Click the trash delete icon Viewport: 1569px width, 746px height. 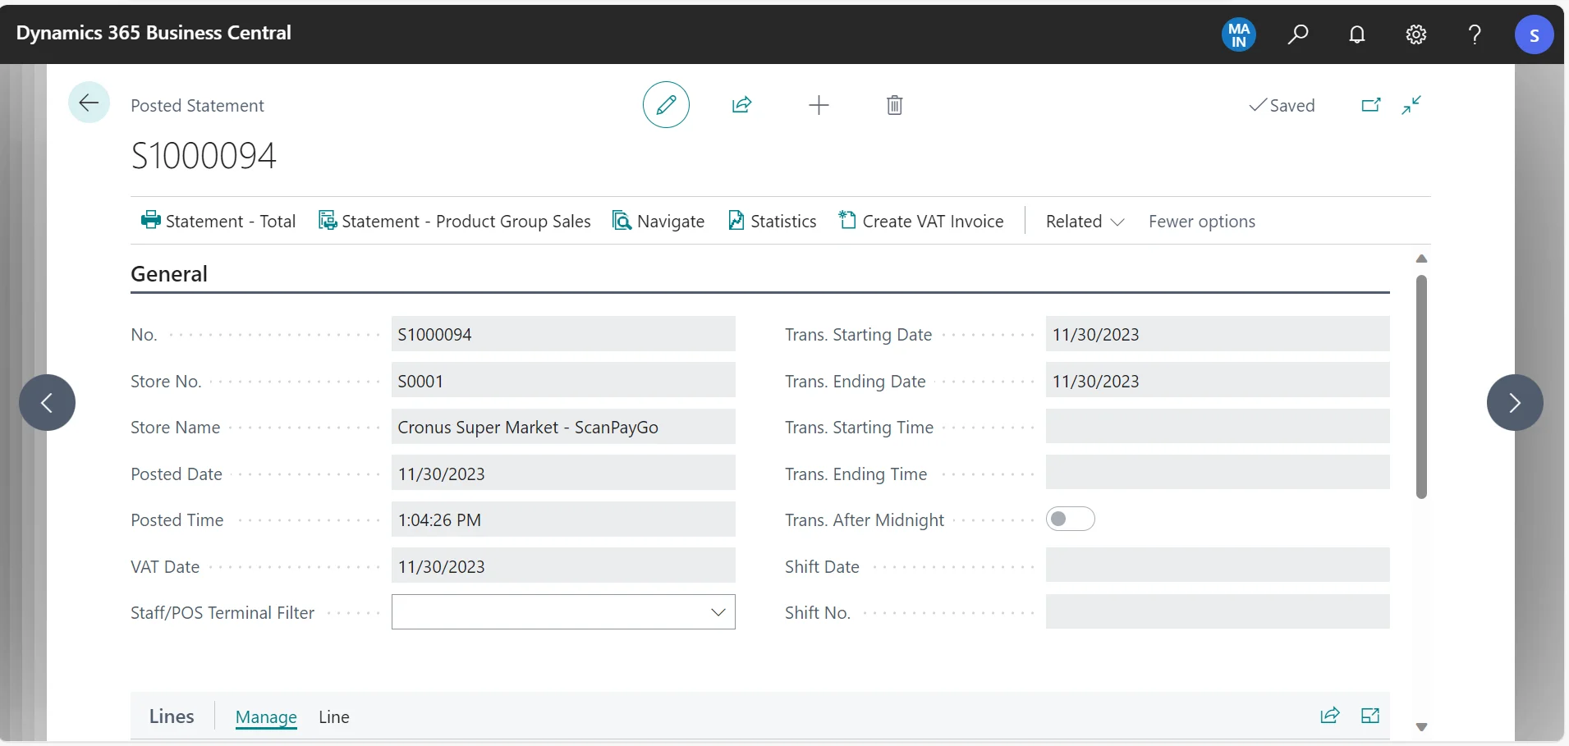coord(894,105)
